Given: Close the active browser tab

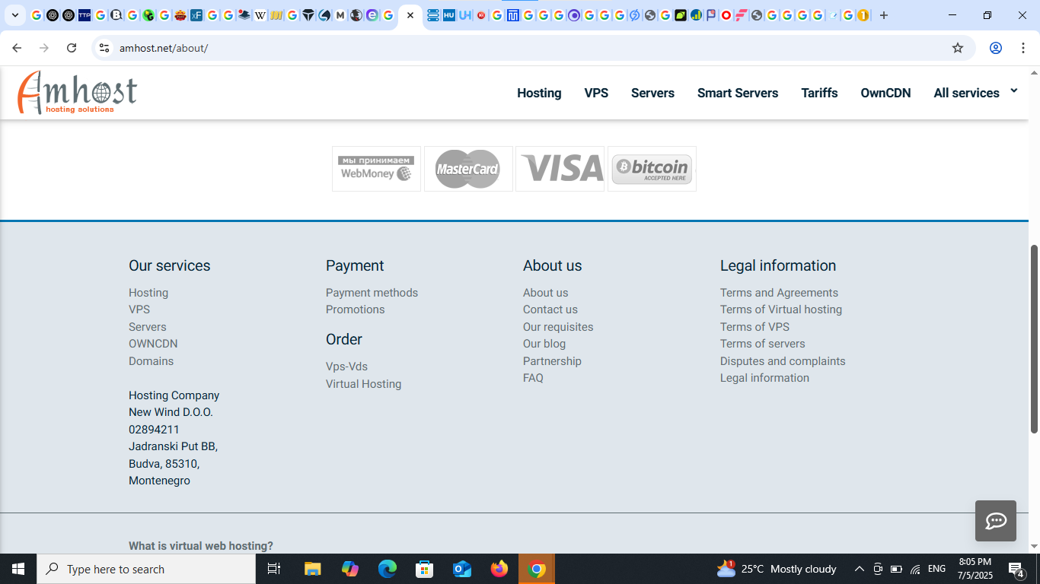Looking at the screenshot, I should (410, 15).
